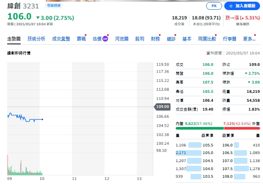
Task: Click the 內盤 9,622 (57.46%) label
Action: (x=194, y=124)
